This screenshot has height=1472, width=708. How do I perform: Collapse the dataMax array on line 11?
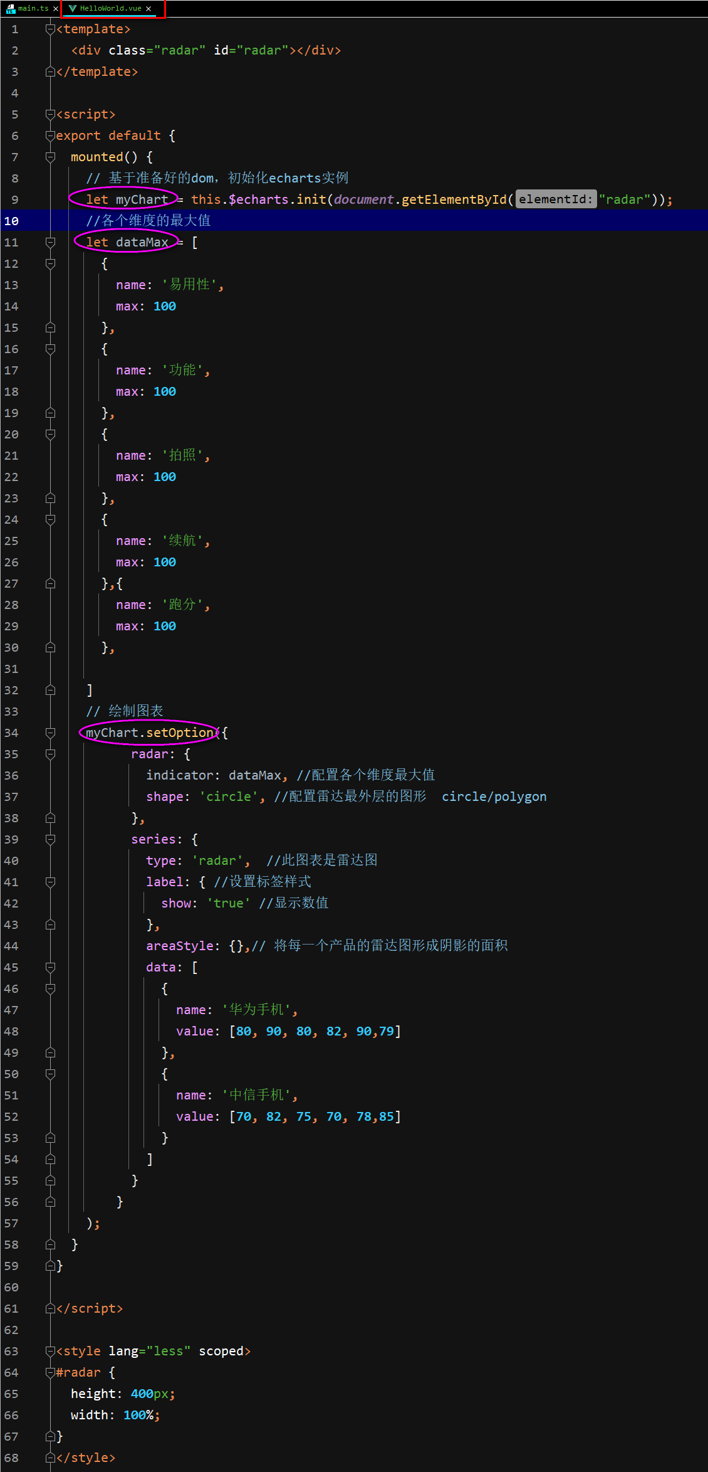(x=50, y=243)
